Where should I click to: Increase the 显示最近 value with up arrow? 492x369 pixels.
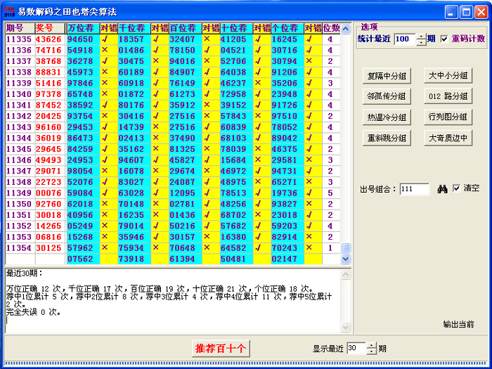pyautogui.click(x=371, y=345)
